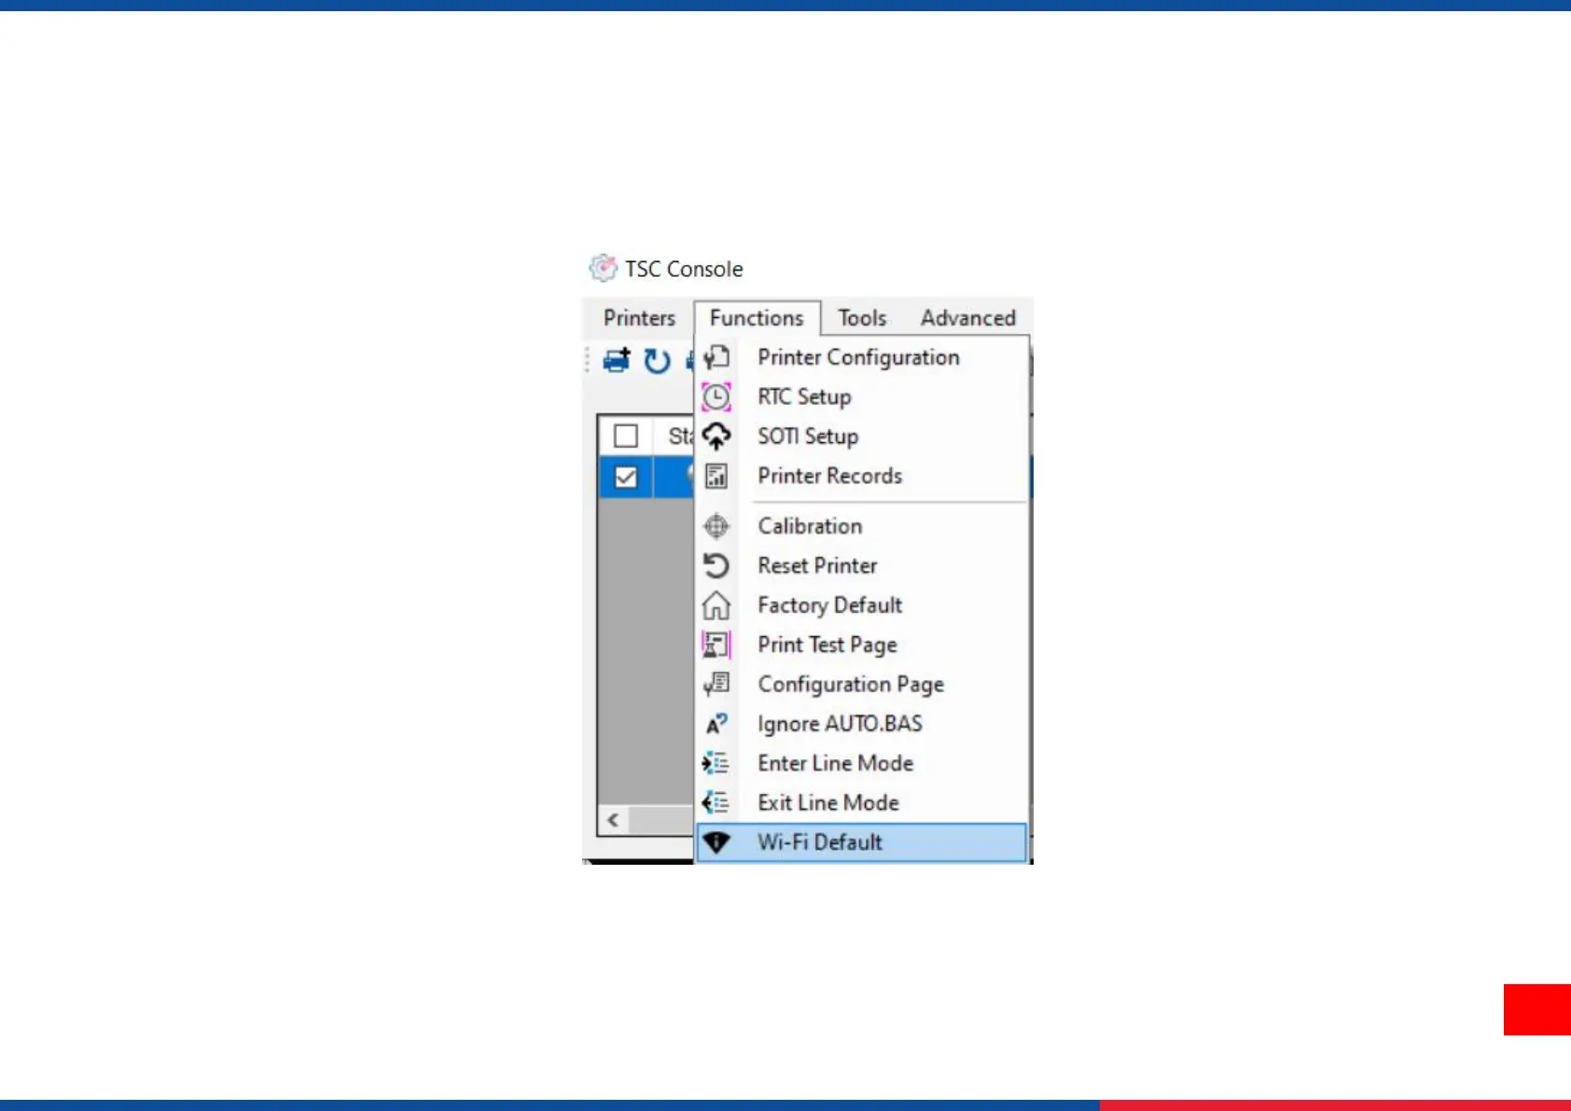The width and height of the screenshot is (1571, 1111).
Task: Click the Enter Line Mode icon
Action: (716, 763)
